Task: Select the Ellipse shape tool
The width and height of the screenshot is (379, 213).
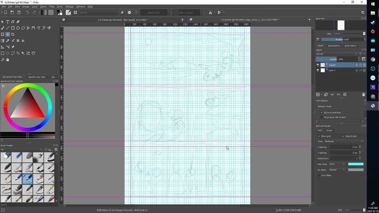Action: coord(18,28)
